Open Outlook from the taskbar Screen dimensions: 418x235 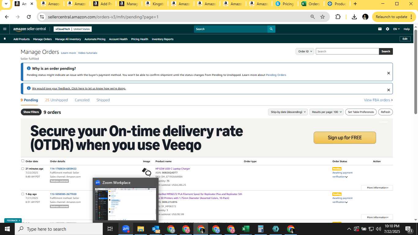click(156, 229)
